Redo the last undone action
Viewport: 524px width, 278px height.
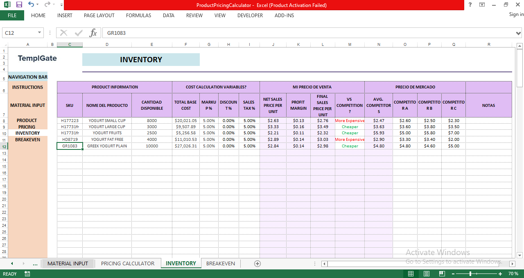(x=47, y=5)
